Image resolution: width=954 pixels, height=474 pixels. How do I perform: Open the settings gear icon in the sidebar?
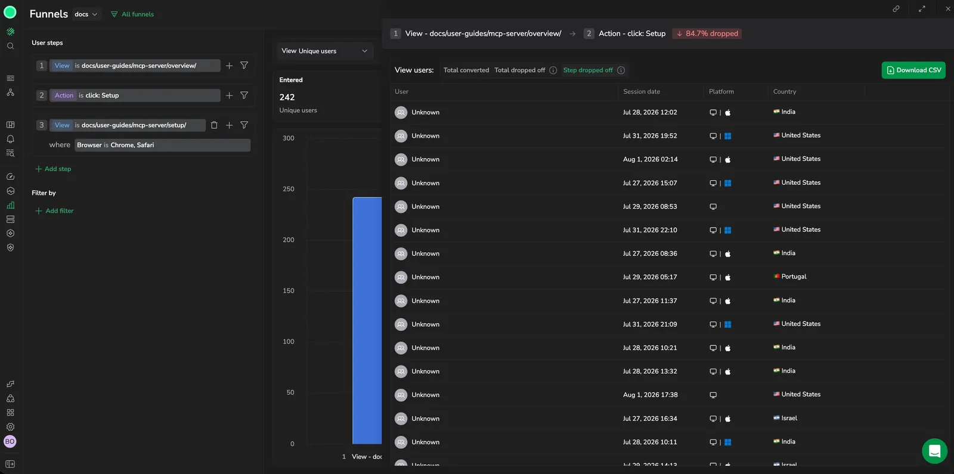[x=10, y=427]
